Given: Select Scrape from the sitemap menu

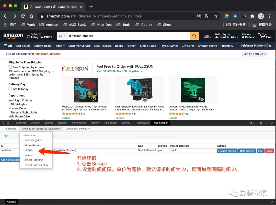Looking at the screenshot, I should tap(28, 150).
